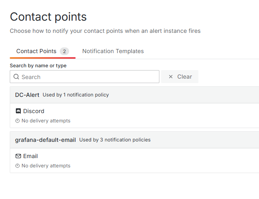Click the Email envelope icon
The height and width of the screenshot is (199, 259).
click(18, 156)
